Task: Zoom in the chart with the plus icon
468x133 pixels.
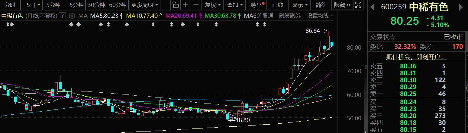Action: 186,5
